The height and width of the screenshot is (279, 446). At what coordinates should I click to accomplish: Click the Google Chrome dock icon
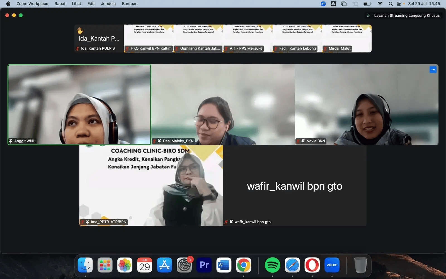[244, 265]
